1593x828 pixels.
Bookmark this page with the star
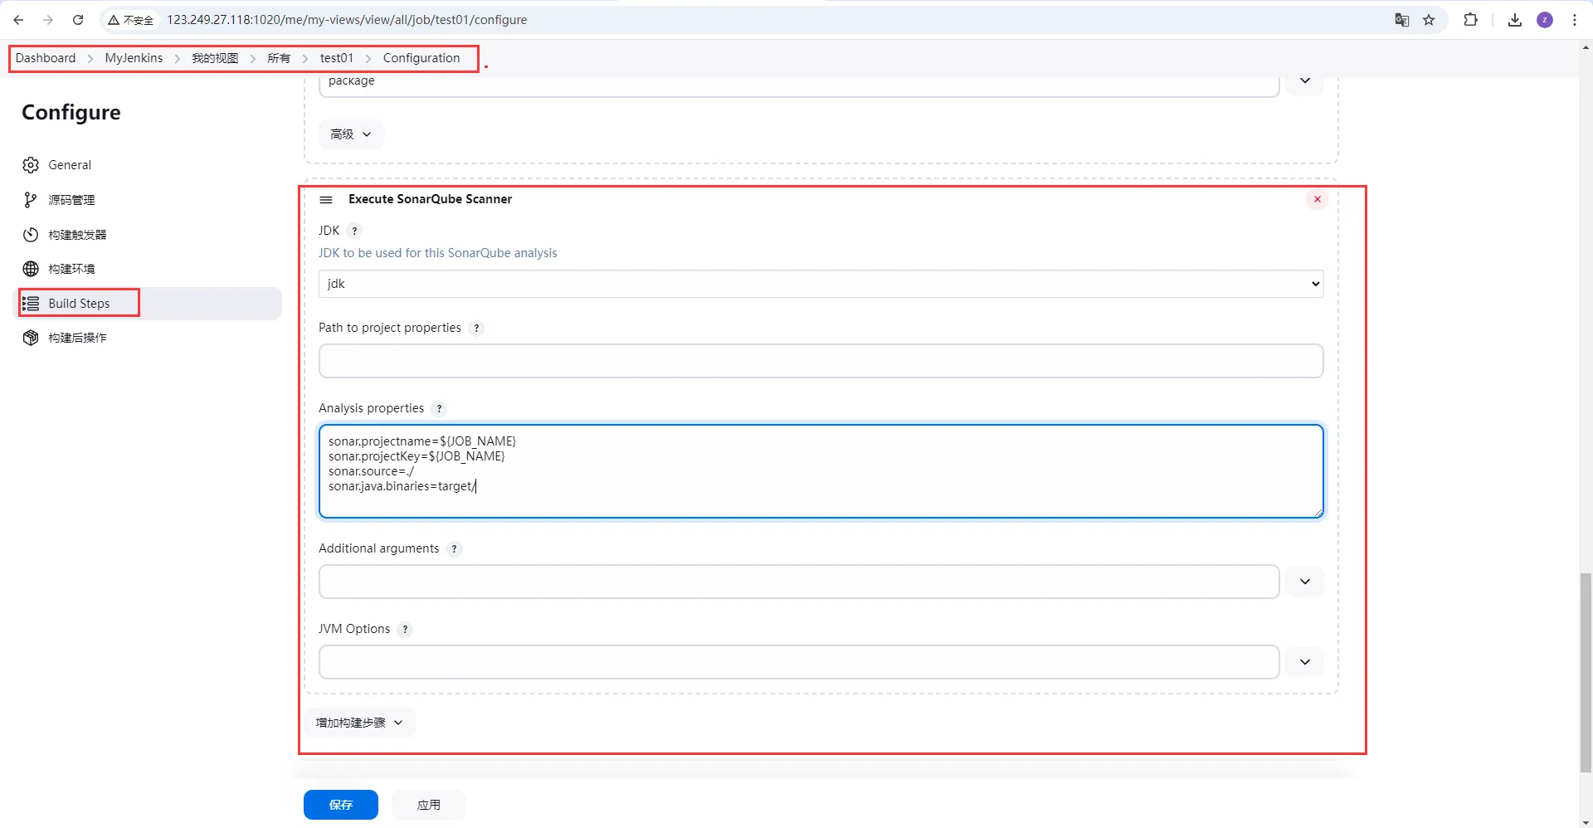click(1429, 20)
